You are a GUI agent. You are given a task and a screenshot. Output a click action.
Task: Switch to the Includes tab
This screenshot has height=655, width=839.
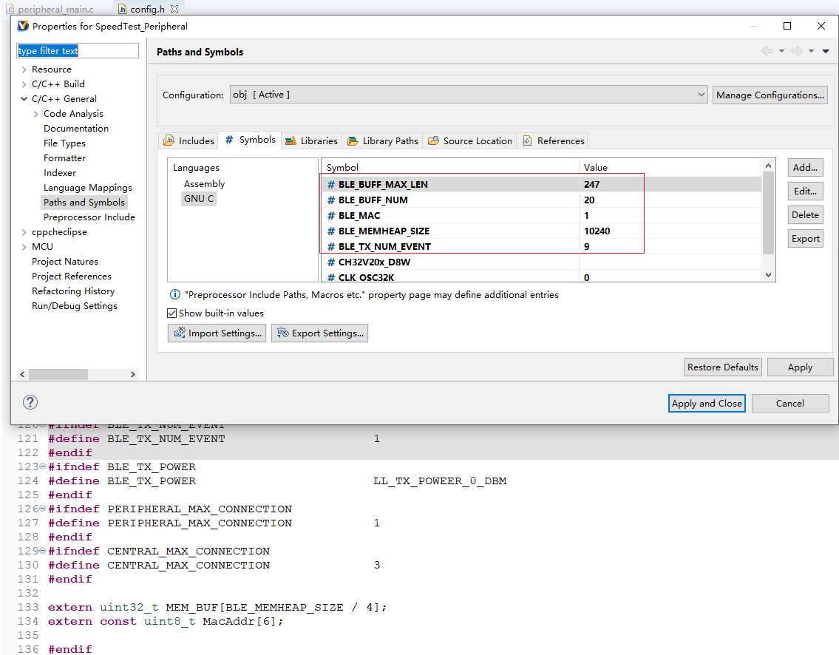click(189, 140)
